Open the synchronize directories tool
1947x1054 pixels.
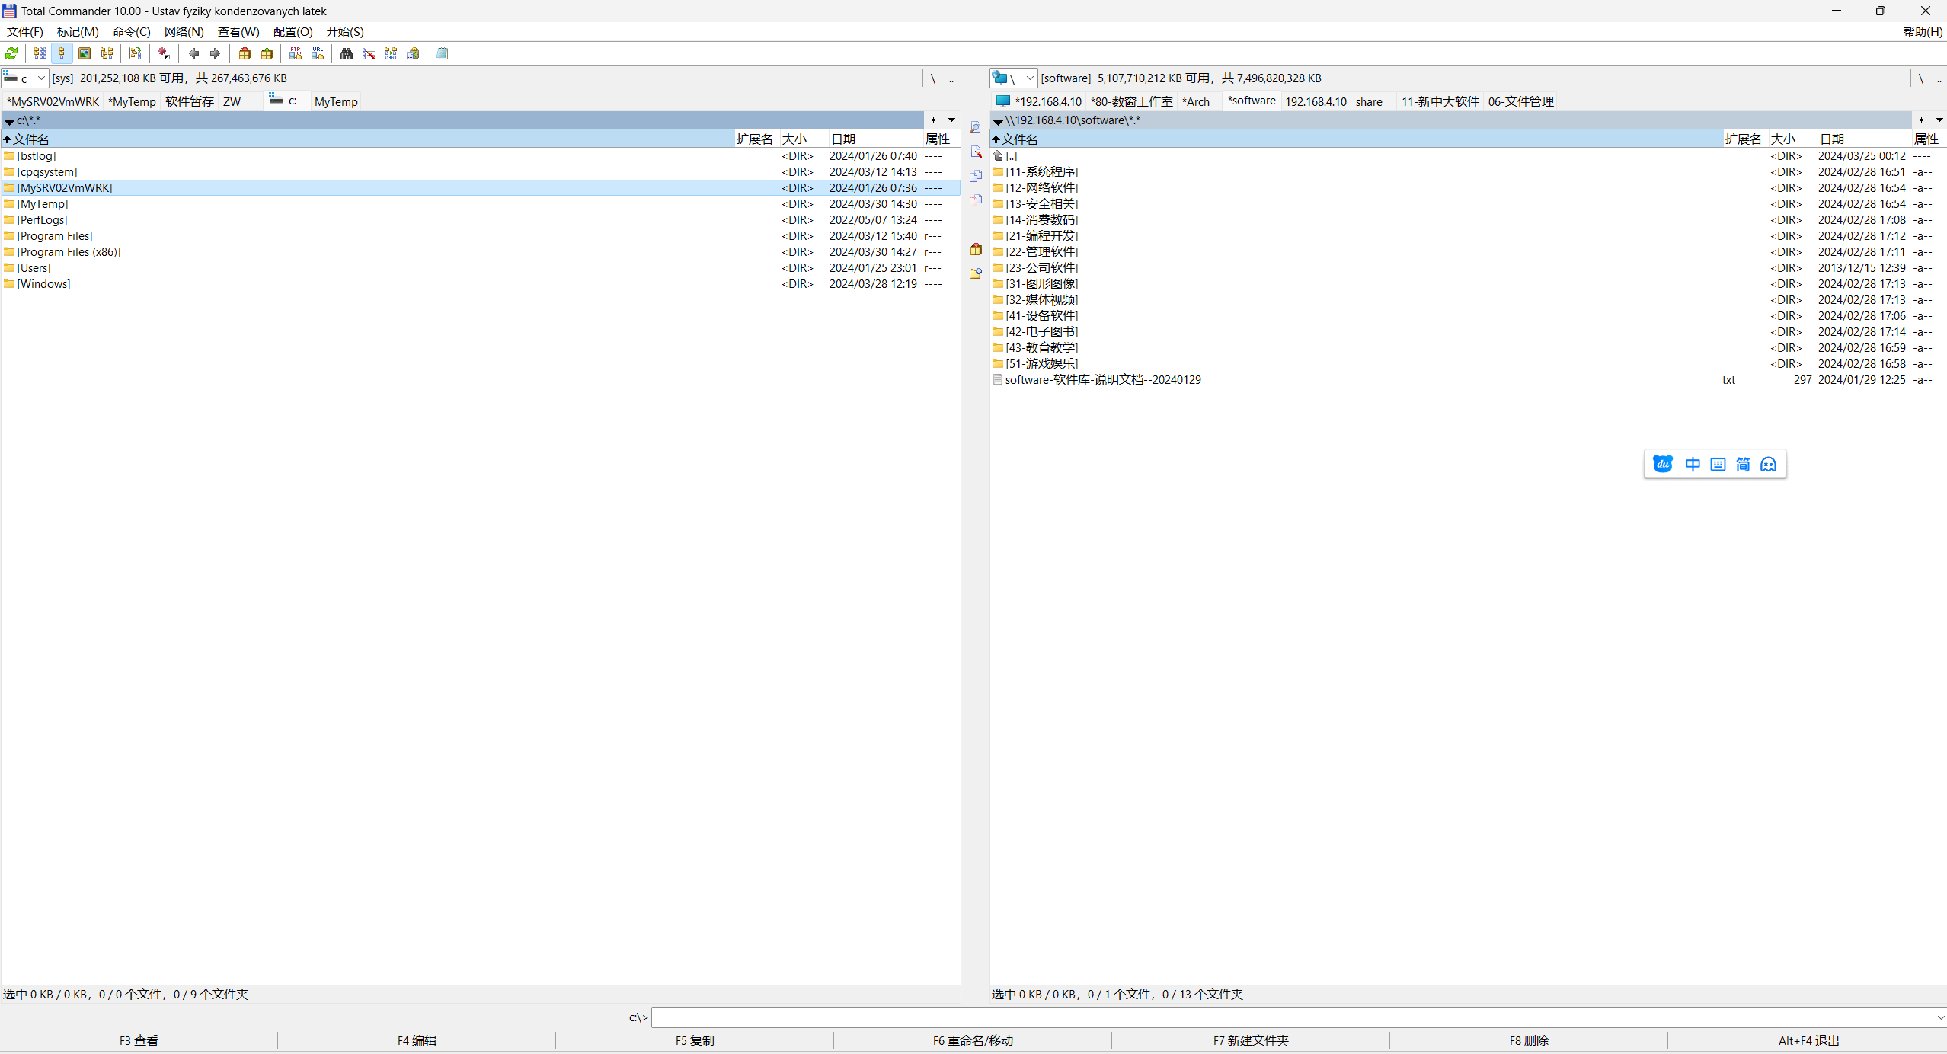tap(391, 53)
